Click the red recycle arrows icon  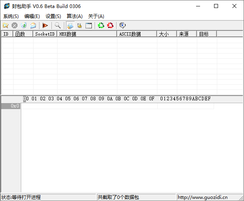click(110, 26)
